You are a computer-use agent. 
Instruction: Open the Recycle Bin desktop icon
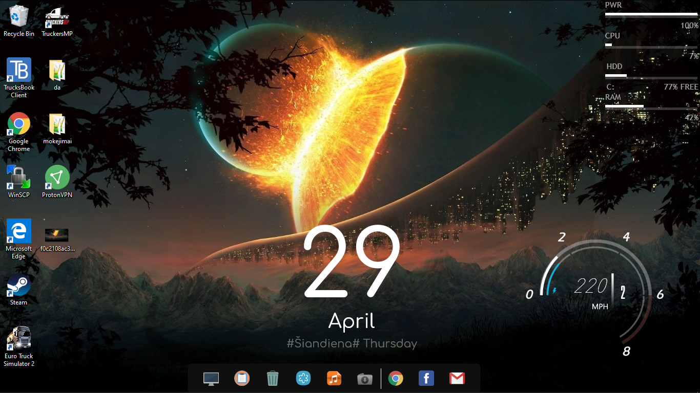[x=19, y=20]
